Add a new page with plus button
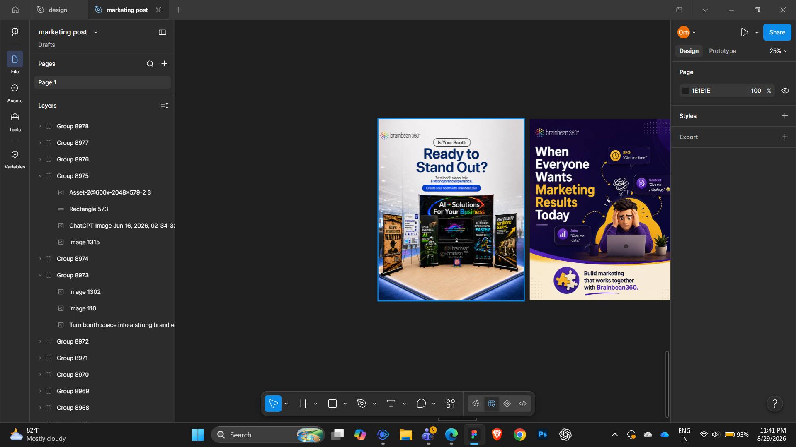The width and height of the screenshot is (796, 447). pos(165,64)
